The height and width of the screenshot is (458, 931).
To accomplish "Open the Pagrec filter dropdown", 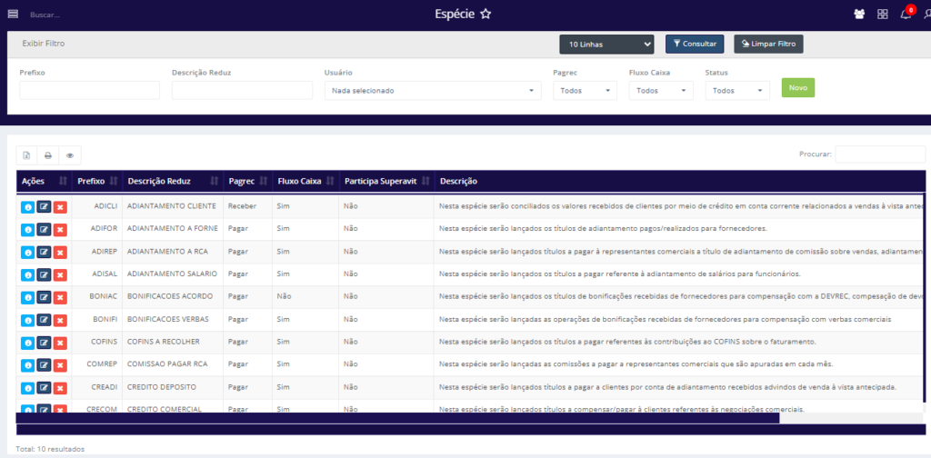I will pyautogui.click(x=584, y=91).
